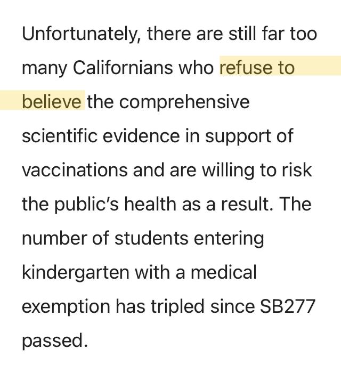Click the word "comprehensive"
Viewport: 341px width, 373px height.
tap(184, 102)
